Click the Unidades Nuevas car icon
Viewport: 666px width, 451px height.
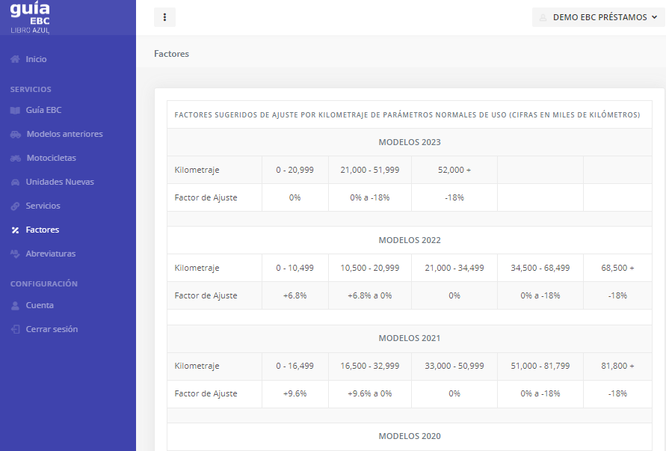[15, 182]
